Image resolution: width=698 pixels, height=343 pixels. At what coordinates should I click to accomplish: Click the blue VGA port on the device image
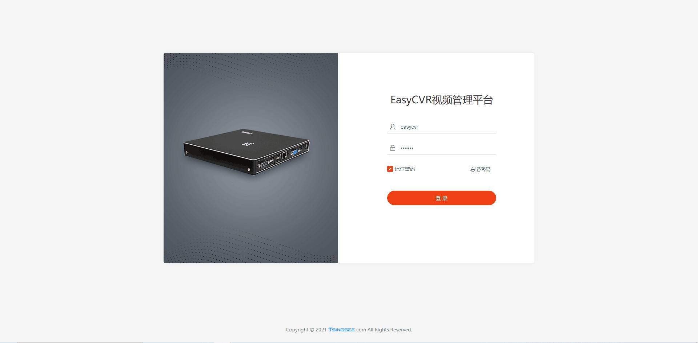click(x=295, y=152)
